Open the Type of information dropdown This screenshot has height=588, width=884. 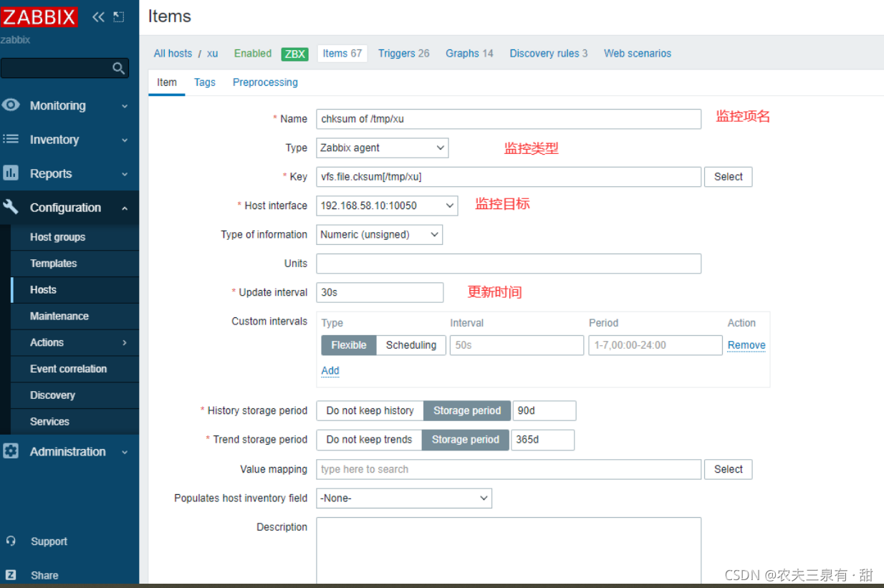point(380,235)
